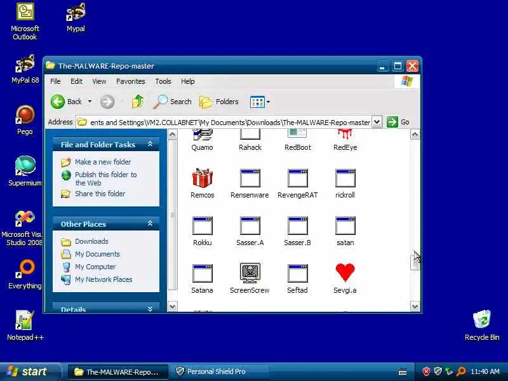Click the Go button
Image resolution: width=508 pixels, height=381 pixels.
pyautogui.click(x=398, y=122)
